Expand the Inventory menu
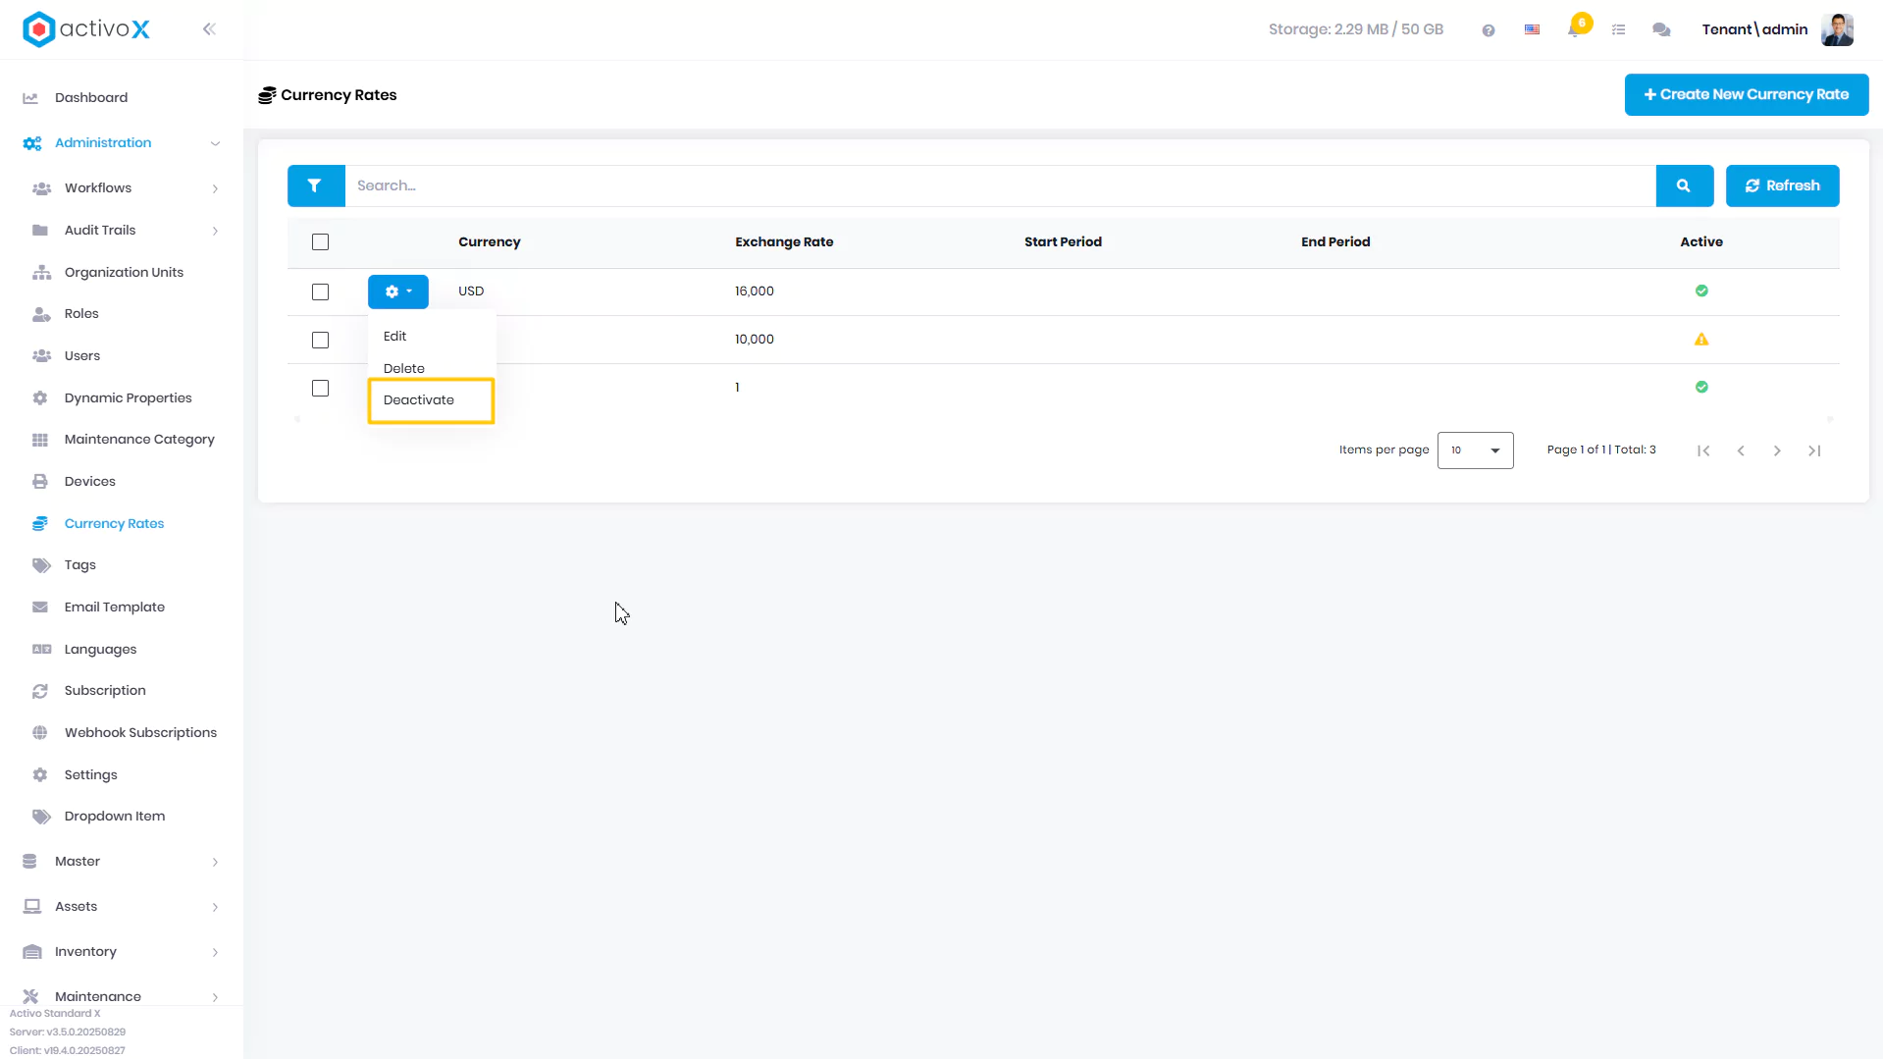 pos(122,952)
